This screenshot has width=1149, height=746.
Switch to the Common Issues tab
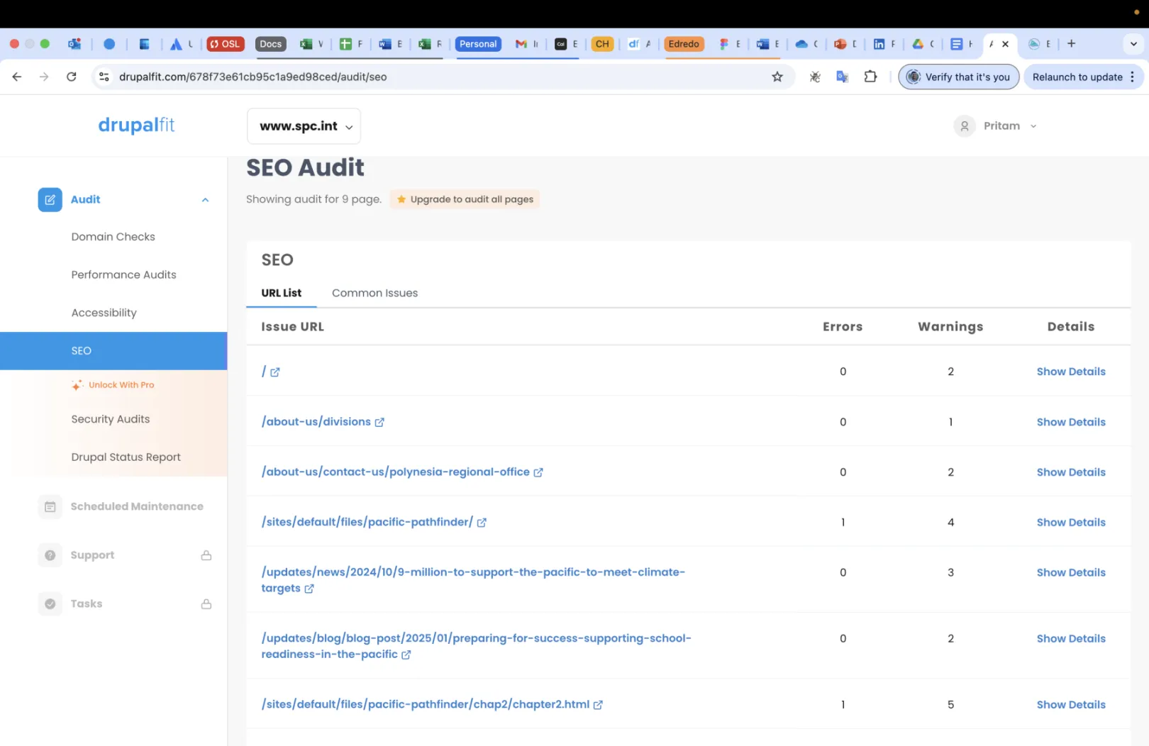374,293
